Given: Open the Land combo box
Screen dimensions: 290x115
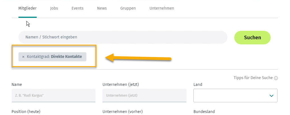Looking at the screenshot, I should (x=235, y=96).
